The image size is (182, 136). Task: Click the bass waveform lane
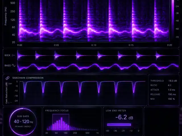point(98,67)
